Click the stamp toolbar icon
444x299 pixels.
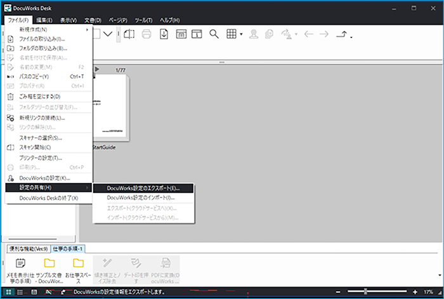[254, 34]
